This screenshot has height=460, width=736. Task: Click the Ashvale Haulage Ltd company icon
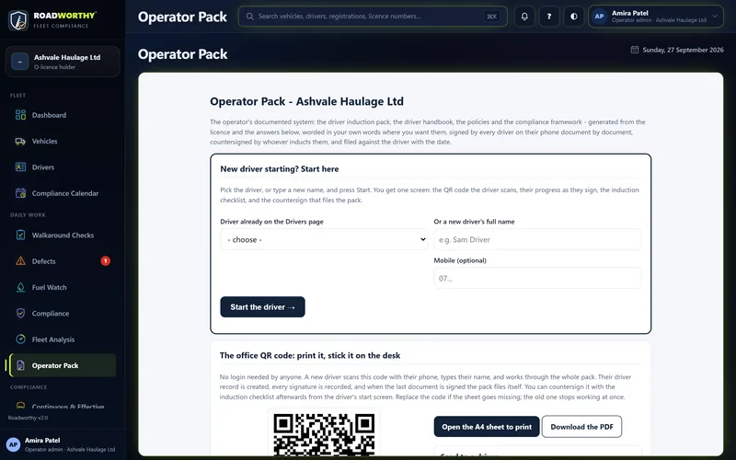19,62
